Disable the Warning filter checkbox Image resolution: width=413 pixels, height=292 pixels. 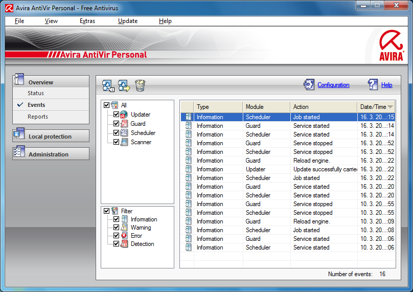(x=116, y=228)
